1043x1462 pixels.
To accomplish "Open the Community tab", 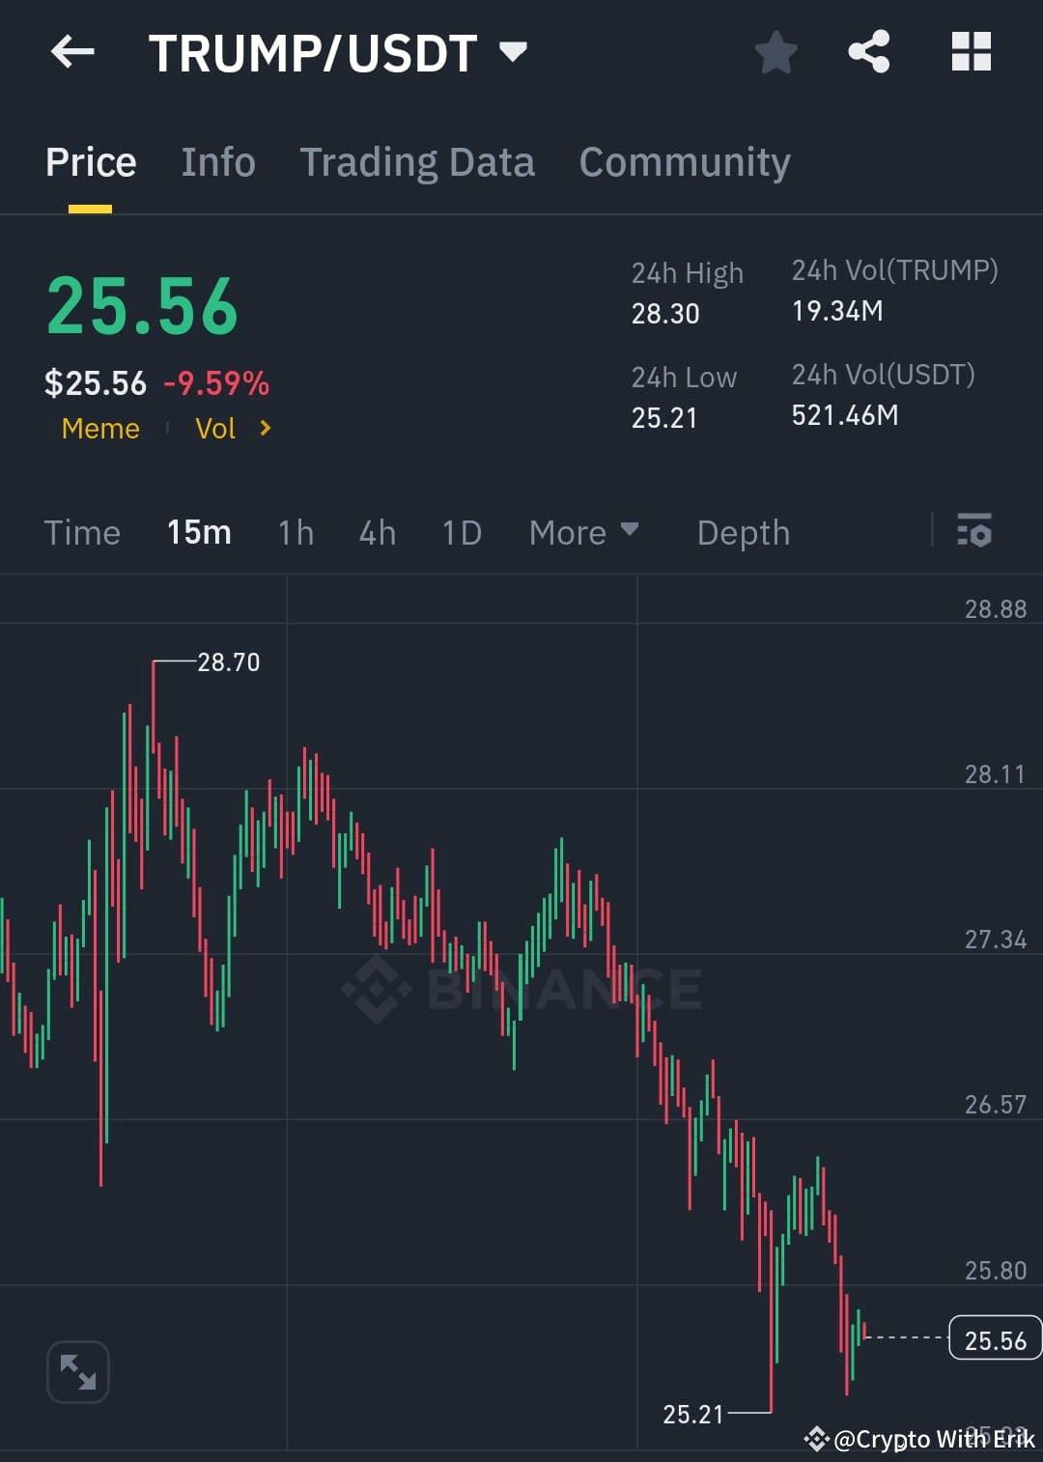I will (684, 161).
